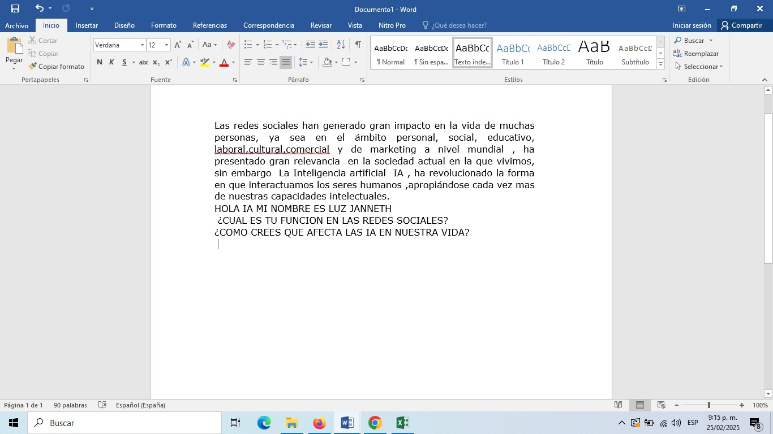This screenshot has height=434, width=773.
Task: Pick the font color red A
Action: (x=224, y=62)
